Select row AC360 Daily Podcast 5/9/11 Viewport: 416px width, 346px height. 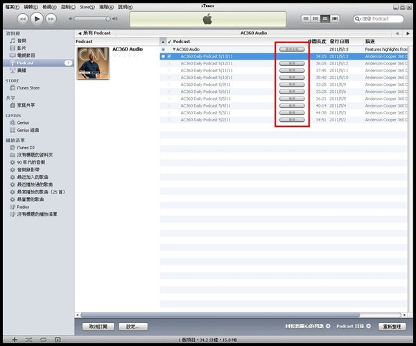[284, 85]
